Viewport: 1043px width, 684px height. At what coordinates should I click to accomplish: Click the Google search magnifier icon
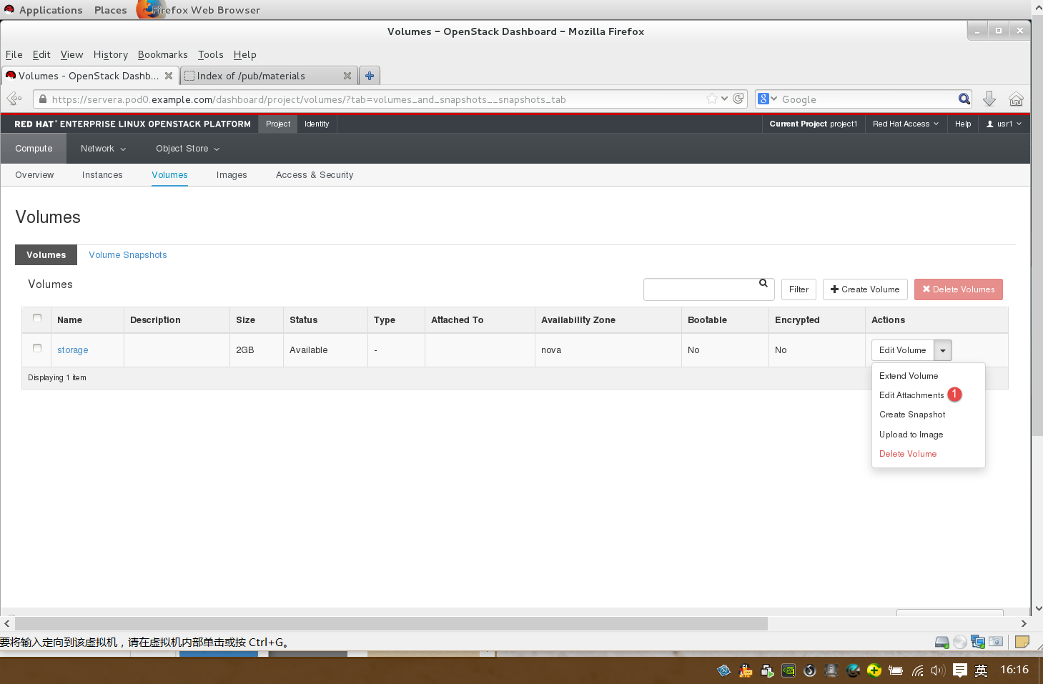(964, 99)
